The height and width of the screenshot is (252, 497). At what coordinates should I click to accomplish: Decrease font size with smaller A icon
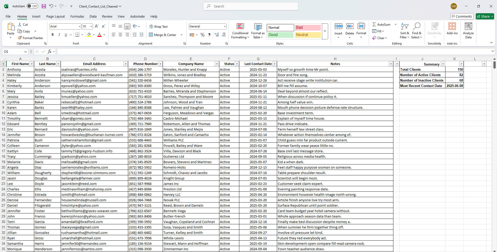pyautogui.click(x=103, y=26)
